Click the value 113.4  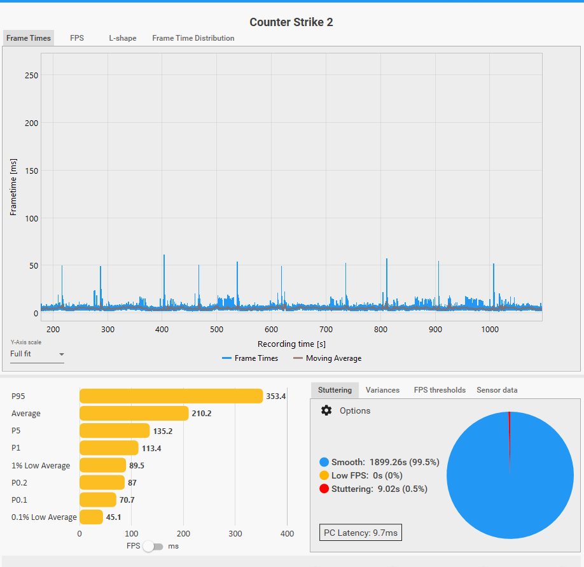coord(151,448)
